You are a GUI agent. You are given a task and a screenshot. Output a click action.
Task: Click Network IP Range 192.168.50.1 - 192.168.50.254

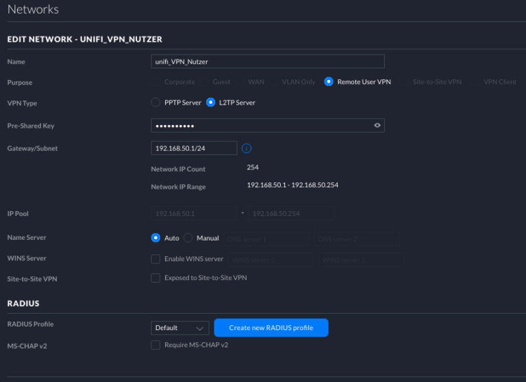tap(292, 185)
